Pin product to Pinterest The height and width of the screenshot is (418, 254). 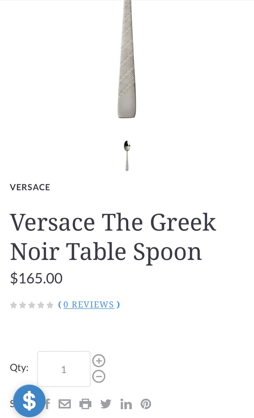click(146, 404)
